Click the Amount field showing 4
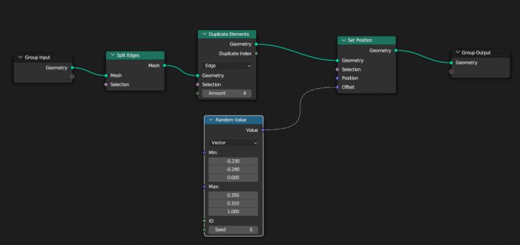520x245 pixels. coord(227,93)
